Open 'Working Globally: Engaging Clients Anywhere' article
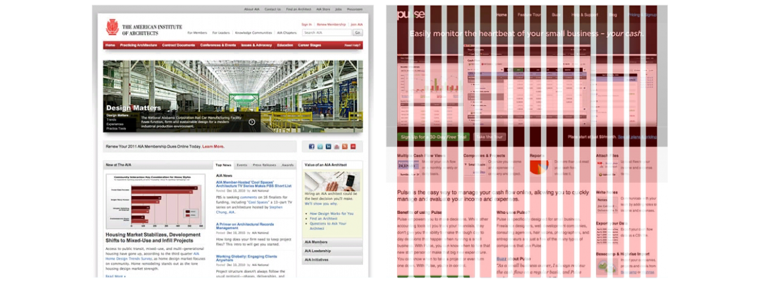The image size is (761, 285). (x=248, y=258)
